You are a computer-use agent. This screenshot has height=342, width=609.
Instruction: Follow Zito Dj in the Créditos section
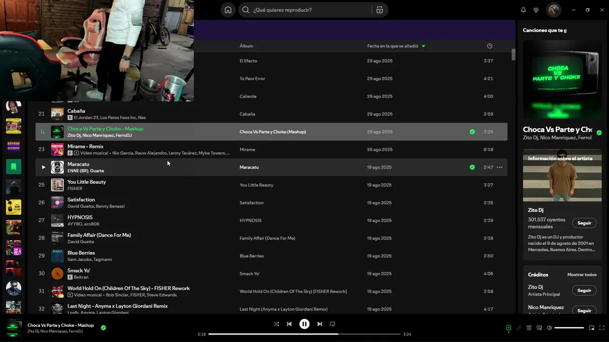584,290
